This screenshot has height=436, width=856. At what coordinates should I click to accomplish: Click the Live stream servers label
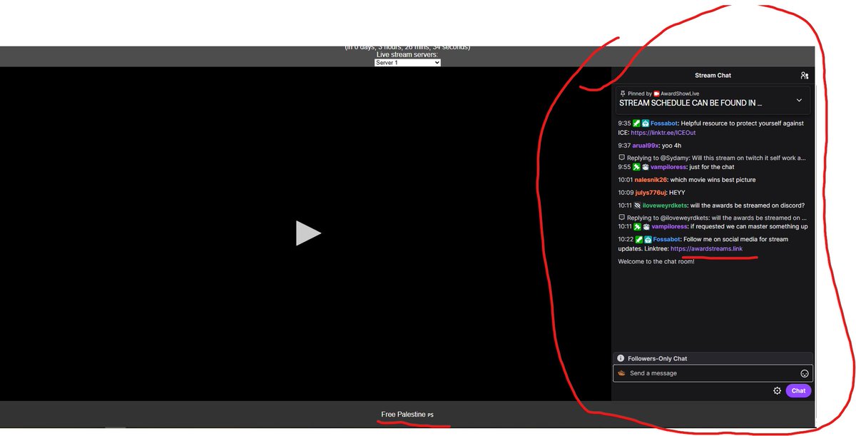pyautogui.click(x=407, y=55)
